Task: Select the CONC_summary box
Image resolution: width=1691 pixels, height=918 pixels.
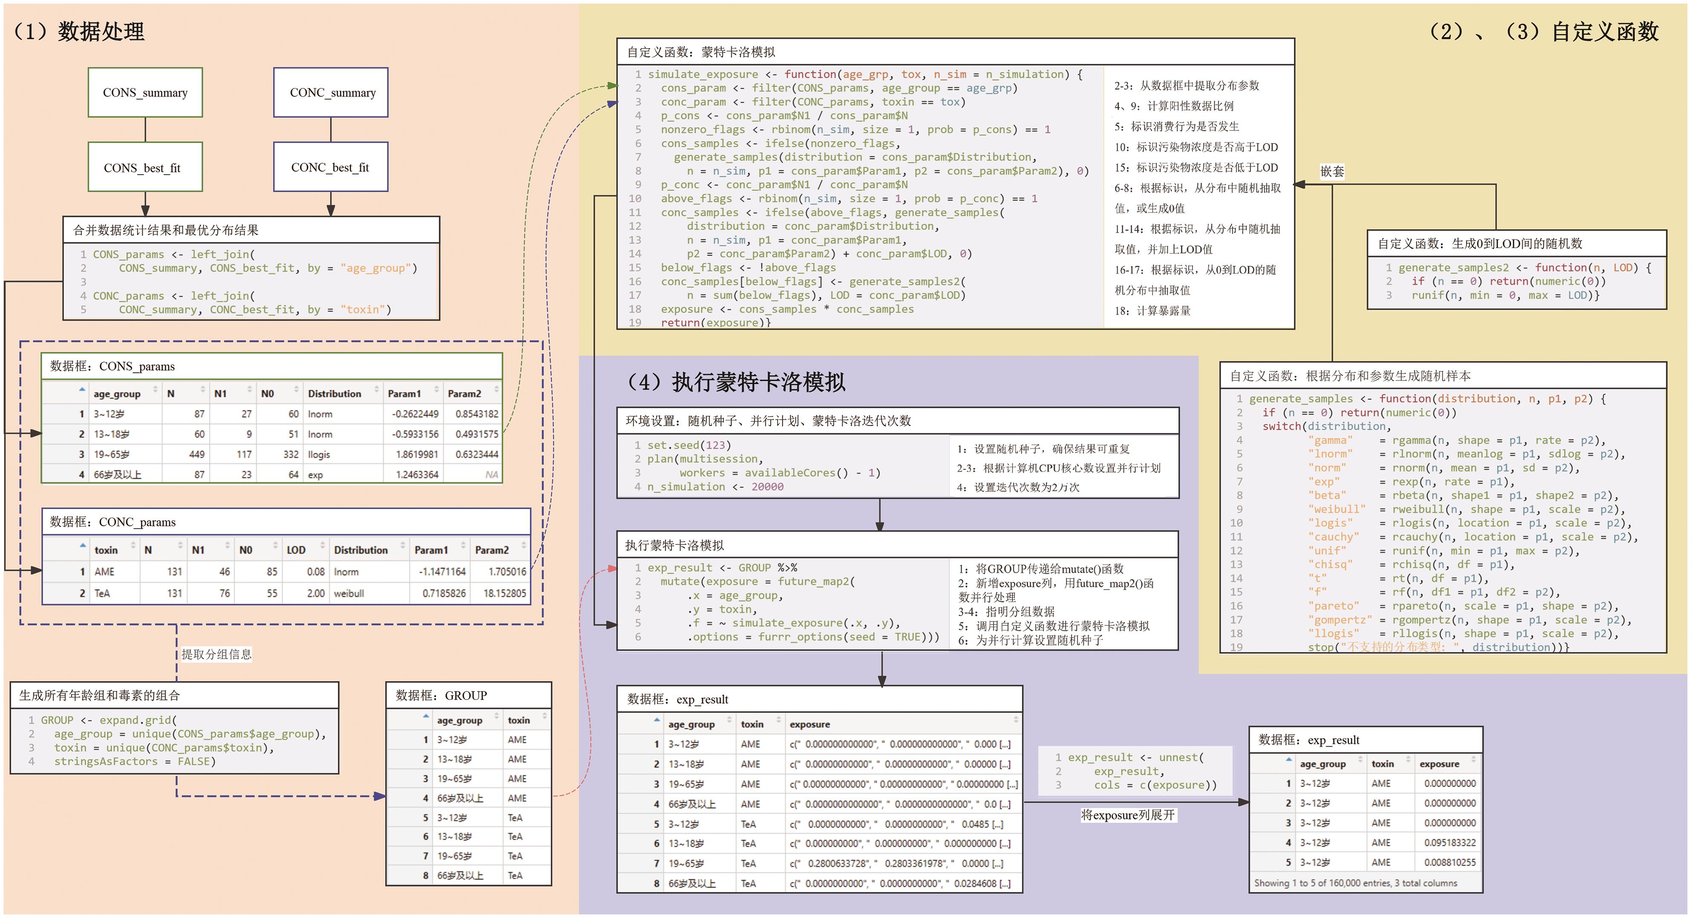Action: (x=331, y=92)
